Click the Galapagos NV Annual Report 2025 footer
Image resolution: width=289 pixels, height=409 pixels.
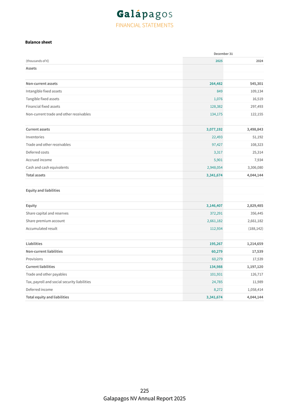pyautogui.click(x=144, y=399)
